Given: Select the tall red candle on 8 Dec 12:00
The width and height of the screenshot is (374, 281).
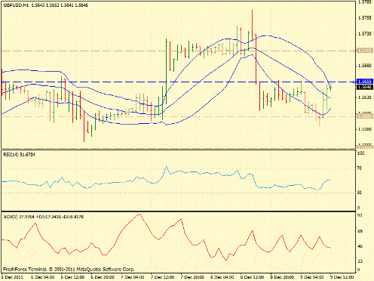Looking at the screenshot, I should pos(256,59).
